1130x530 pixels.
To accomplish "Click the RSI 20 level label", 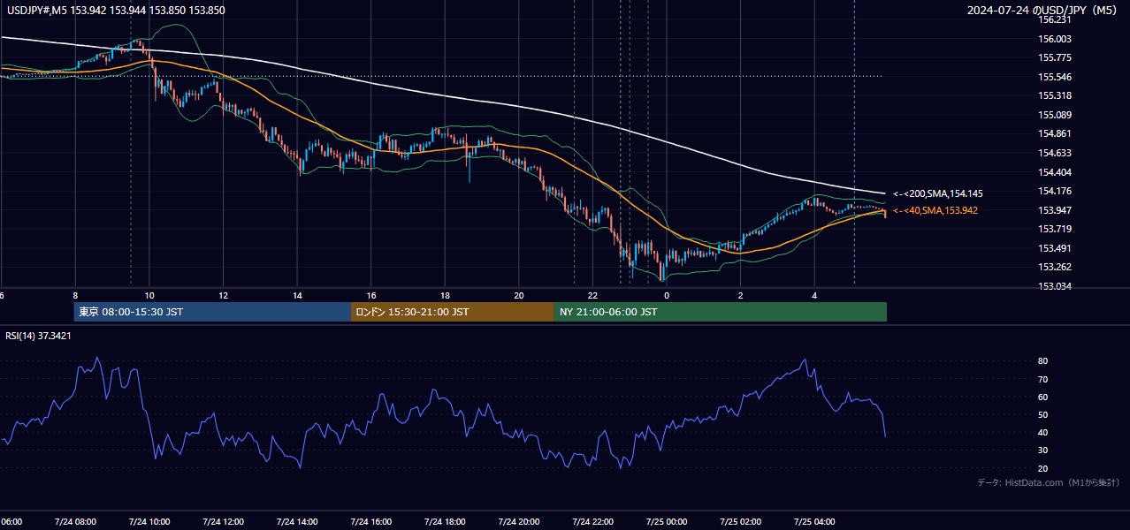I will [x=1043, y=468].
